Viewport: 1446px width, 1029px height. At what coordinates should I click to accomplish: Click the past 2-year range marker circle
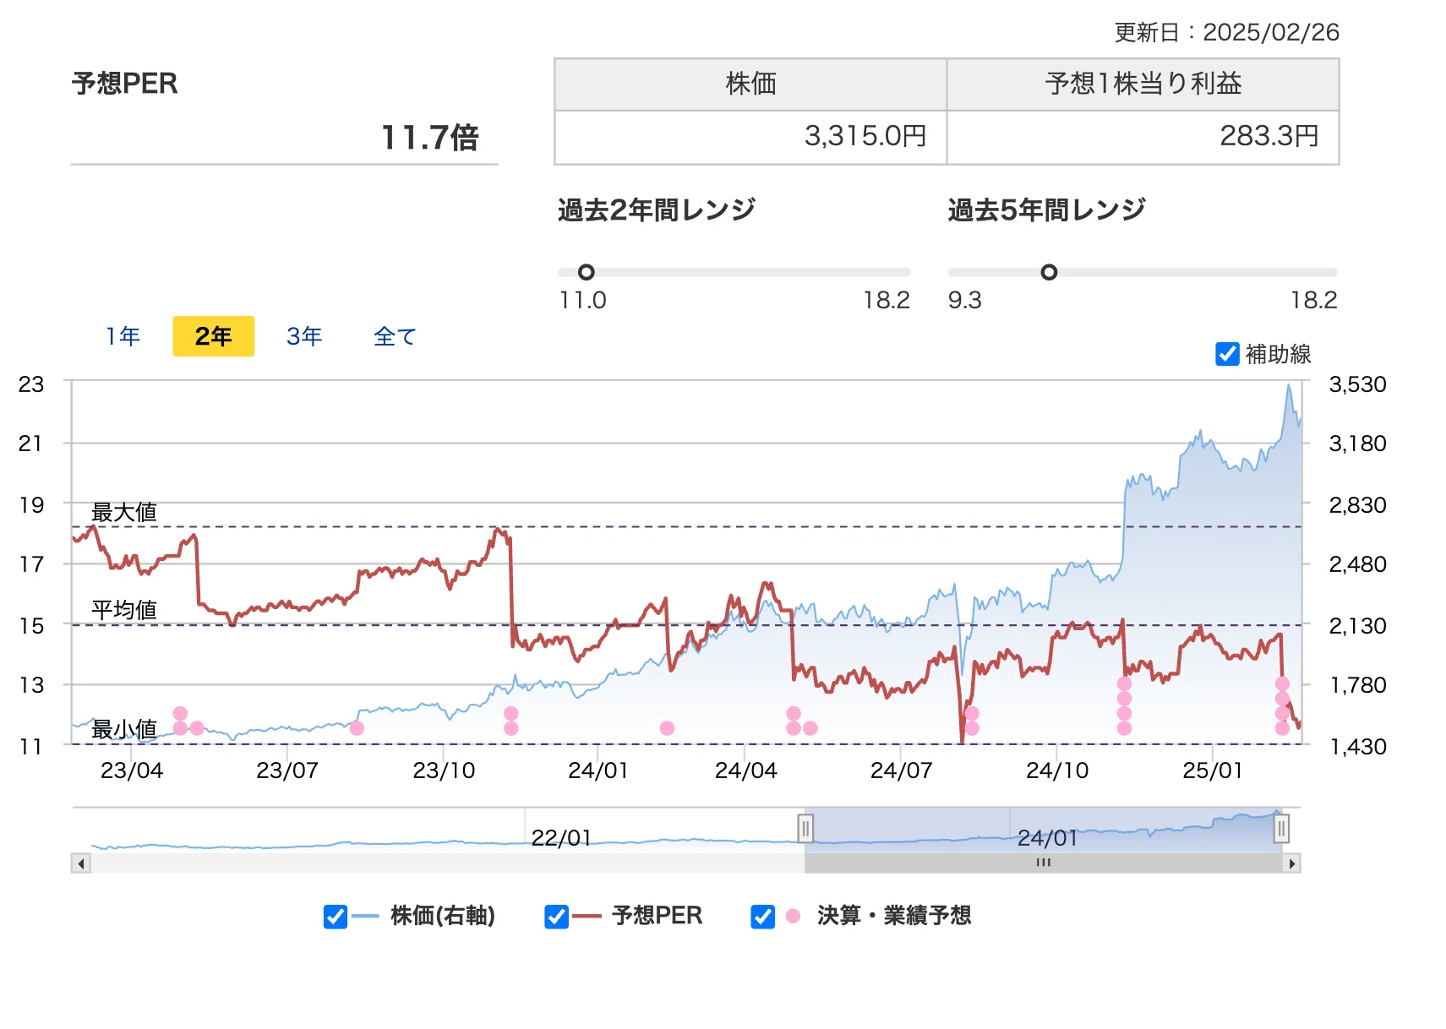pos(586,272)
